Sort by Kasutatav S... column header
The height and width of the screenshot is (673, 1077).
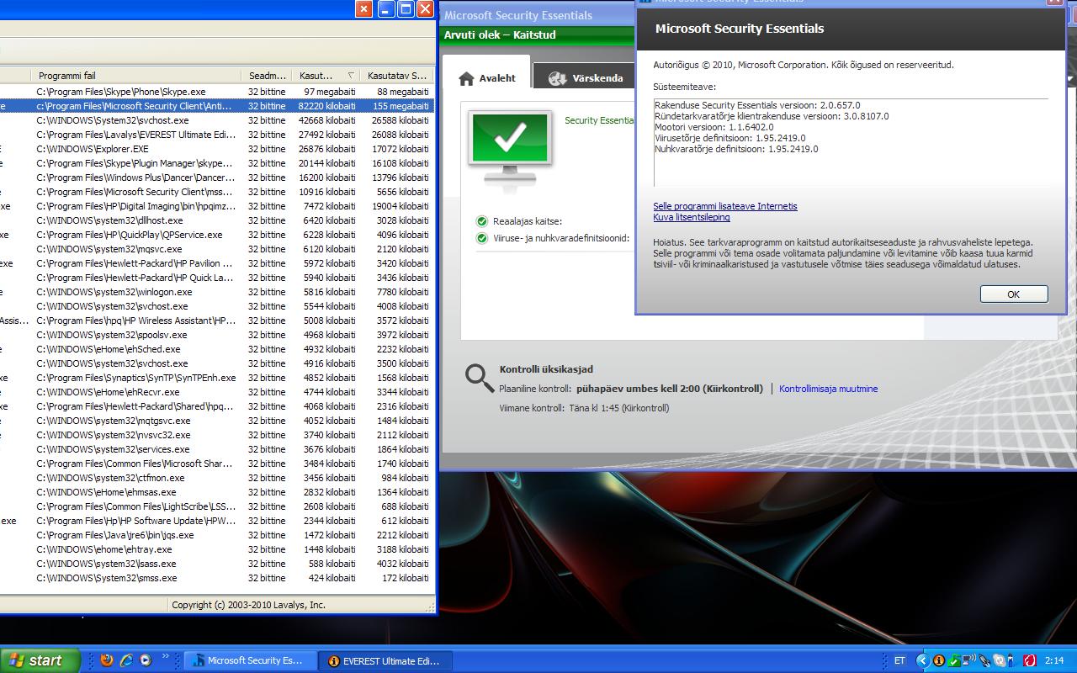pos(397,76)
